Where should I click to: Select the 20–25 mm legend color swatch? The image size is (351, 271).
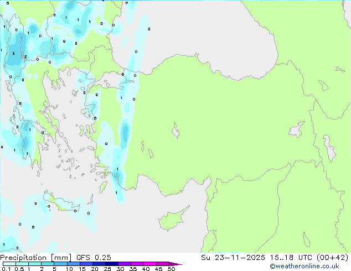pyautogui.click(x=99, y=264)
